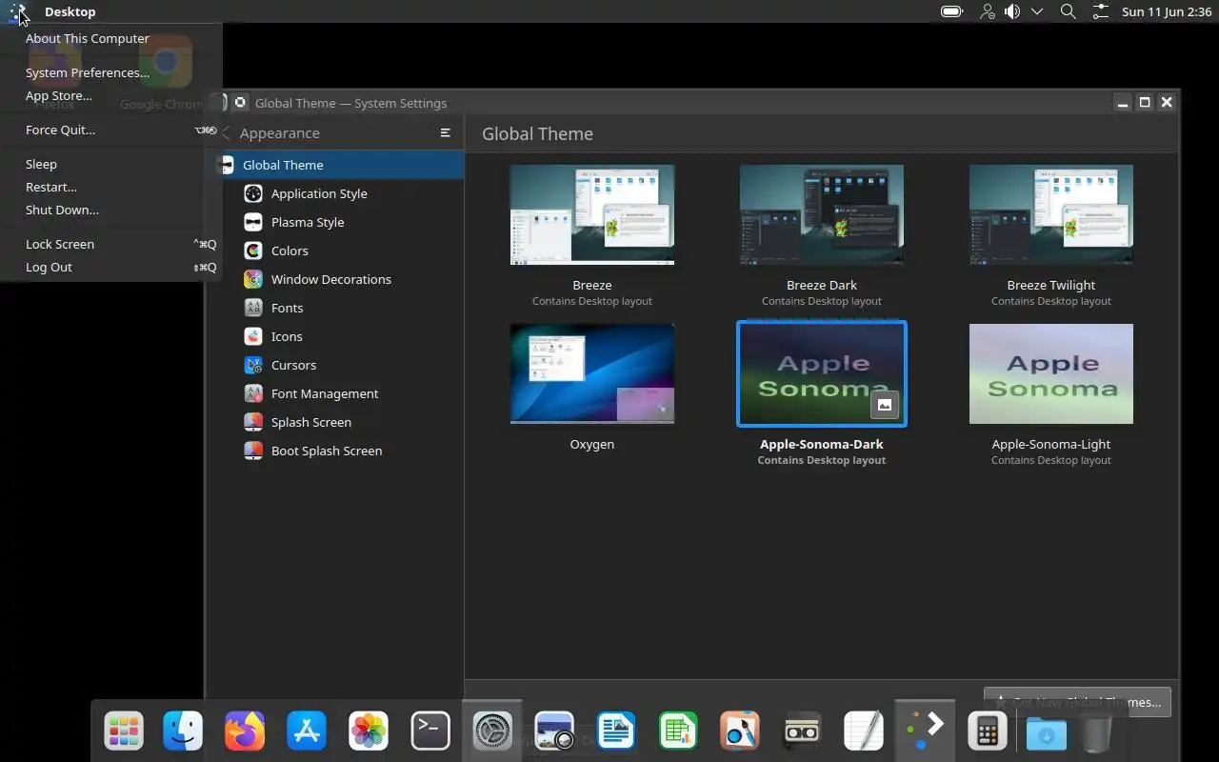Launch Finder from the dock
Image resolution: width=1219 pixels, height=762 pixels.
click(x=183, y=732)
